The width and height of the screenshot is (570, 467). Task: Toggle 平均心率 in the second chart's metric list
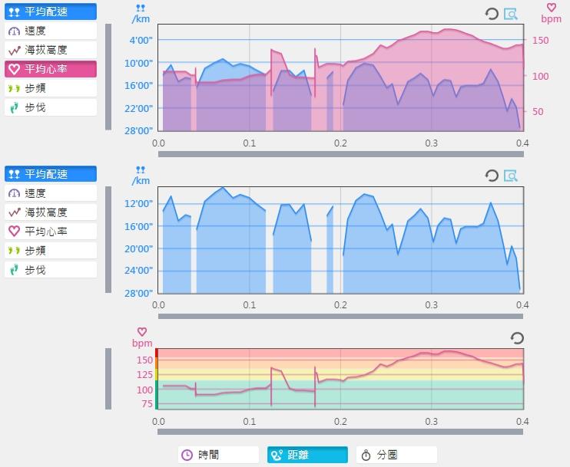tap(51, 231)
